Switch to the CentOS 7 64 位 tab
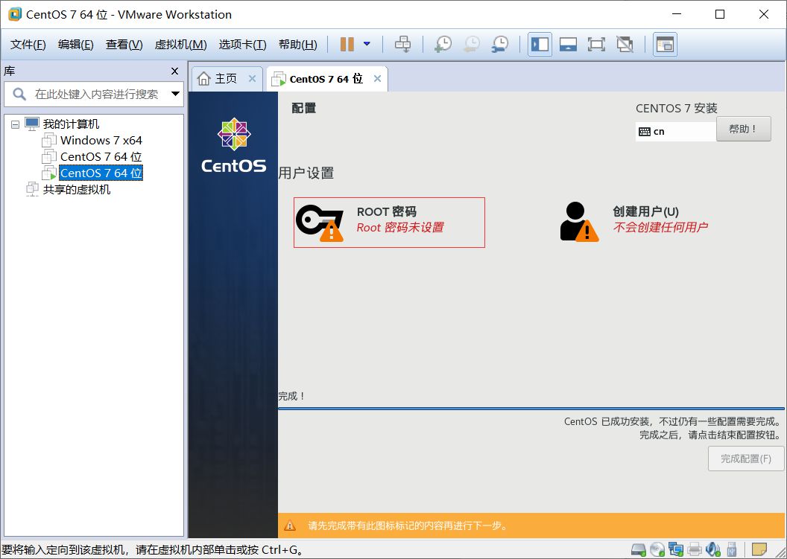The width and height of the screenshot is (787, 559). tap(326, 79)
